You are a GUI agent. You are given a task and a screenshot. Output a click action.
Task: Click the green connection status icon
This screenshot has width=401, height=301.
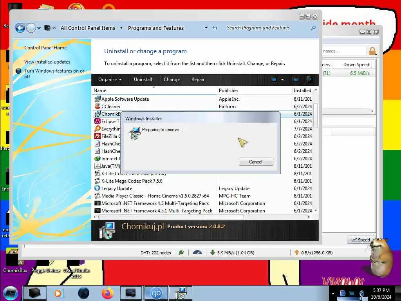pyautogui.click(x=181, y=253)
